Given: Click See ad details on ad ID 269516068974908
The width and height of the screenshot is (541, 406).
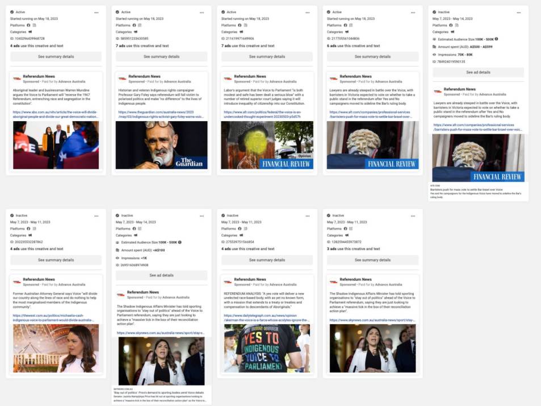Looking at the screenshot, I should (x=161, y=275).
